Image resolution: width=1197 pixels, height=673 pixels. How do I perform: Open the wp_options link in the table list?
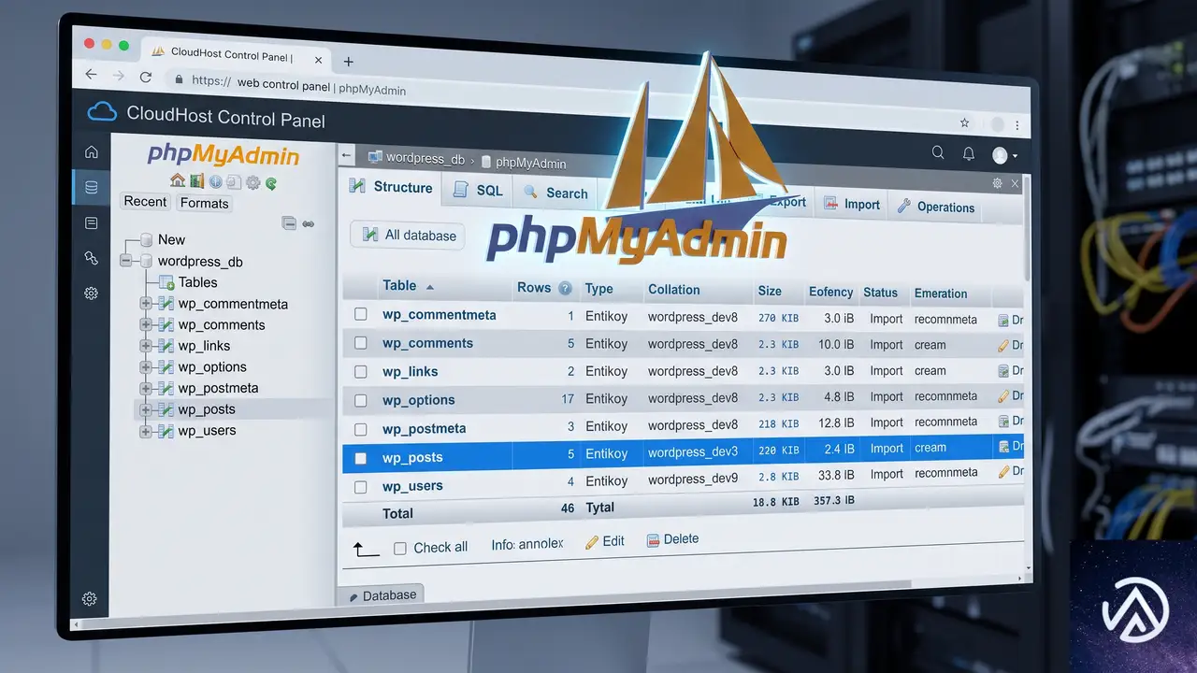pos(419,400)
